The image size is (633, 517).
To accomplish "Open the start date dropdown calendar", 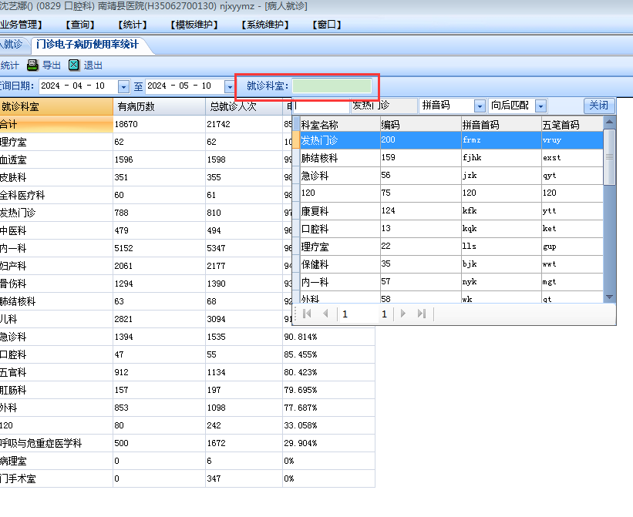I will (x=123, y=86).
